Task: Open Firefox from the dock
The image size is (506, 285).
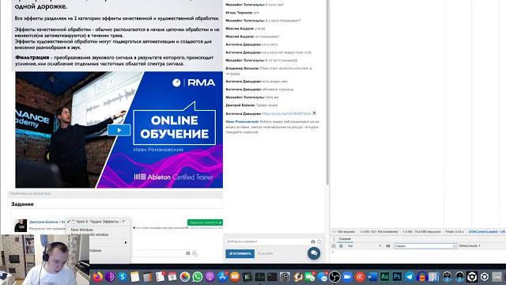Action: 97,276
